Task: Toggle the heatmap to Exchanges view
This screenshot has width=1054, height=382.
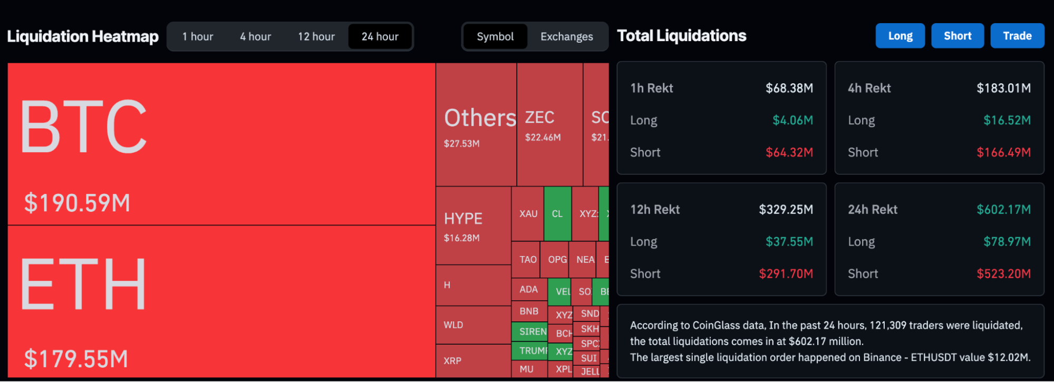Action: click(567, 36)
